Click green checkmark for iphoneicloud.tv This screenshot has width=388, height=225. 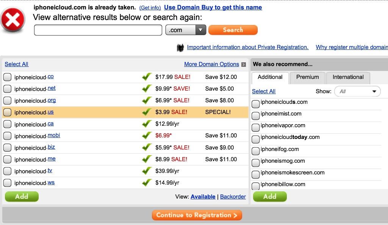(147, 171)
